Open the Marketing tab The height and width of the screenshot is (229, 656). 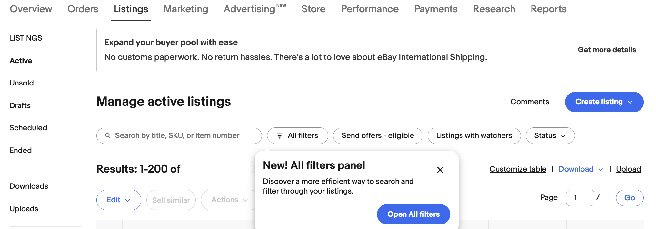click(x=186, y=9)
